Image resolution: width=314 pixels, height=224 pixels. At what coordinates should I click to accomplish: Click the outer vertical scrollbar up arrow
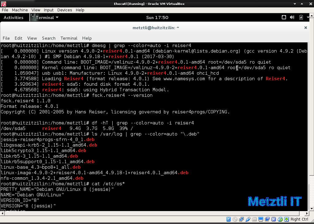pyautogui.click(x=312, y=15)
